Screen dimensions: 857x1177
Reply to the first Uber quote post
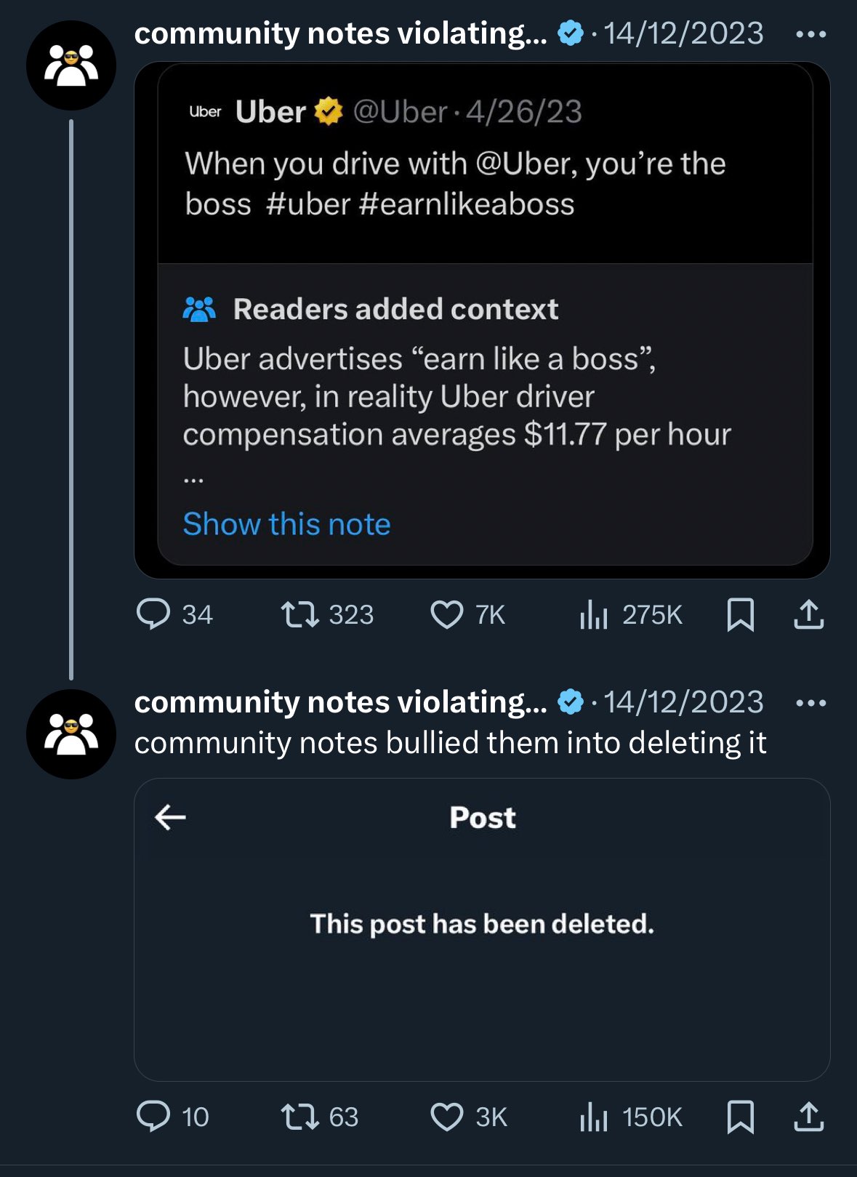[x=153, y=614]
